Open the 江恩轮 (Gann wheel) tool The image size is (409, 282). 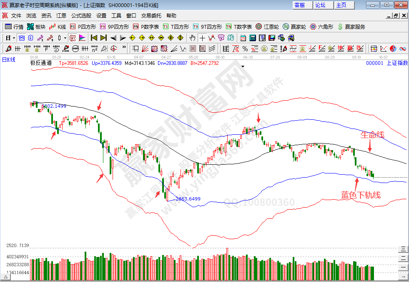click(x=267, y=27)
